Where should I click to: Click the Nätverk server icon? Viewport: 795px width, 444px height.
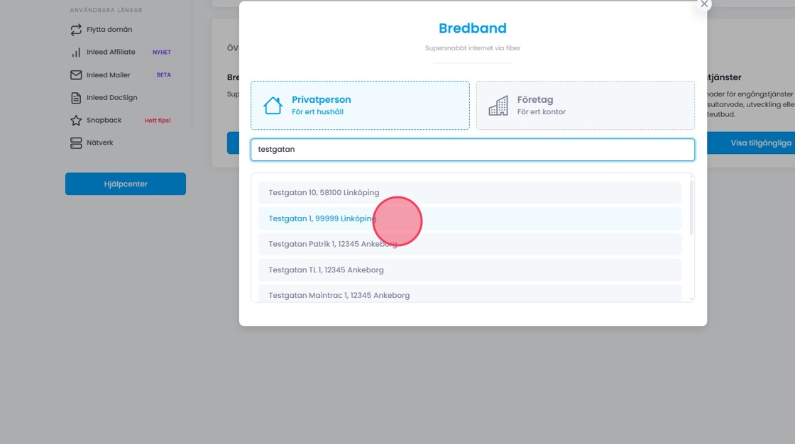pyautogui.click(x=76, y=143)
